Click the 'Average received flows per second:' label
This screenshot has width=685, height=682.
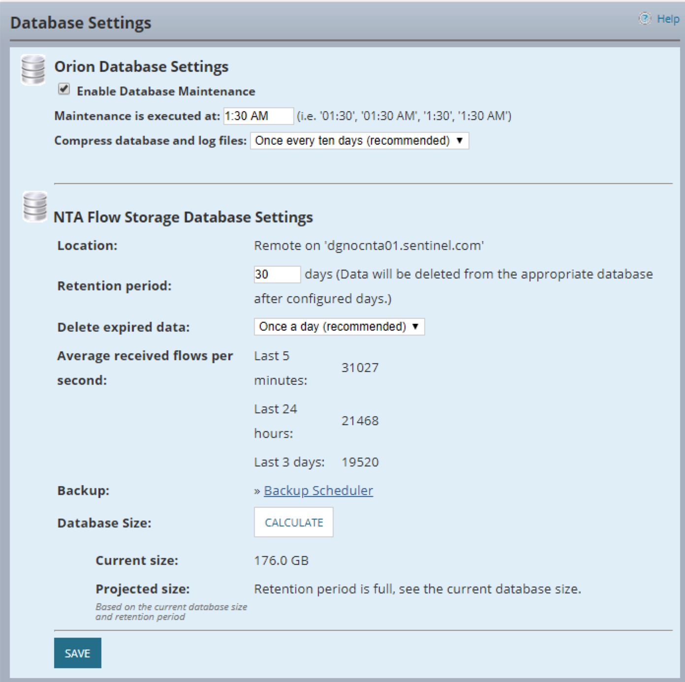pos(145,368)
